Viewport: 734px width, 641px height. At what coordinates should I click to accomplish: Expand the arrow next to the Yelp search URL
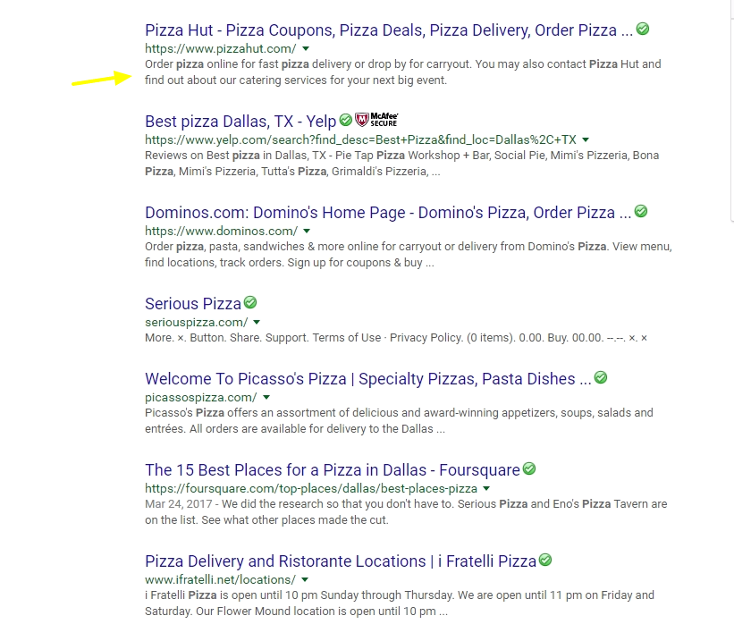click(585, 140)
